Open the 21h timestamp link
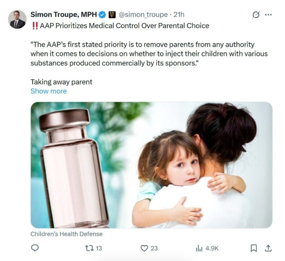The width and height of the screenshot is (285, 261). tap(179, 14)
